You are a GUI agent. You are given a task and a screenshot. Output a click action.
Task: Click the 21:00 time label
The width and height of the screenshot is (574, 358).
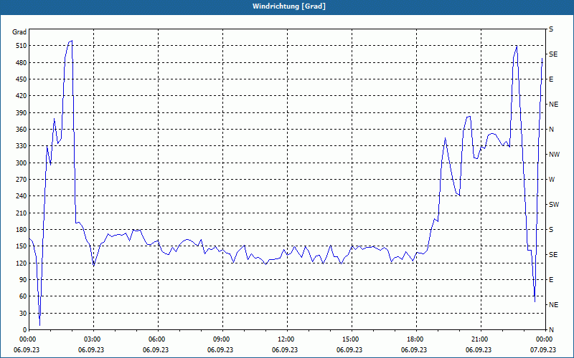[x=479, y=339]
